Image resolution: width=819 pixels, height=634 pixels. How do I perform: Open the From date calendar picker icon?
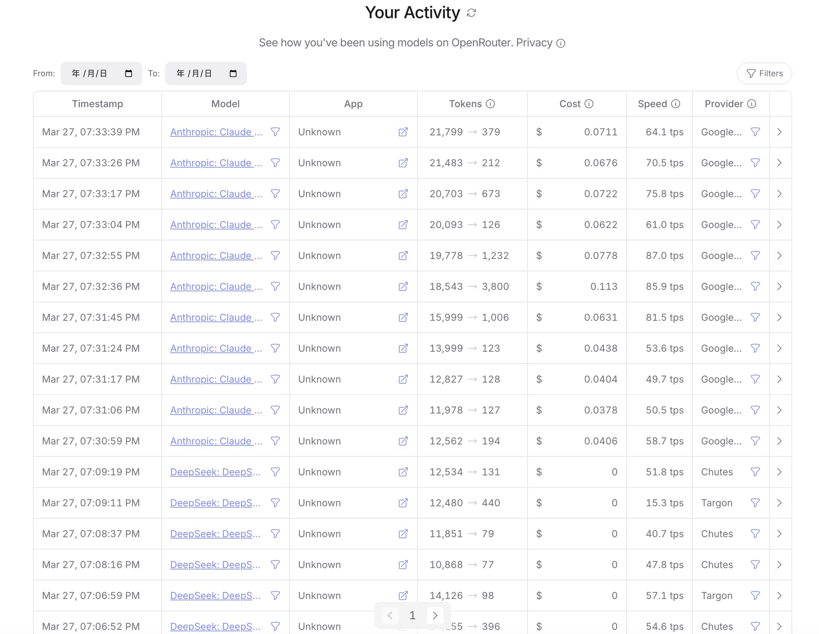point(128,73)
